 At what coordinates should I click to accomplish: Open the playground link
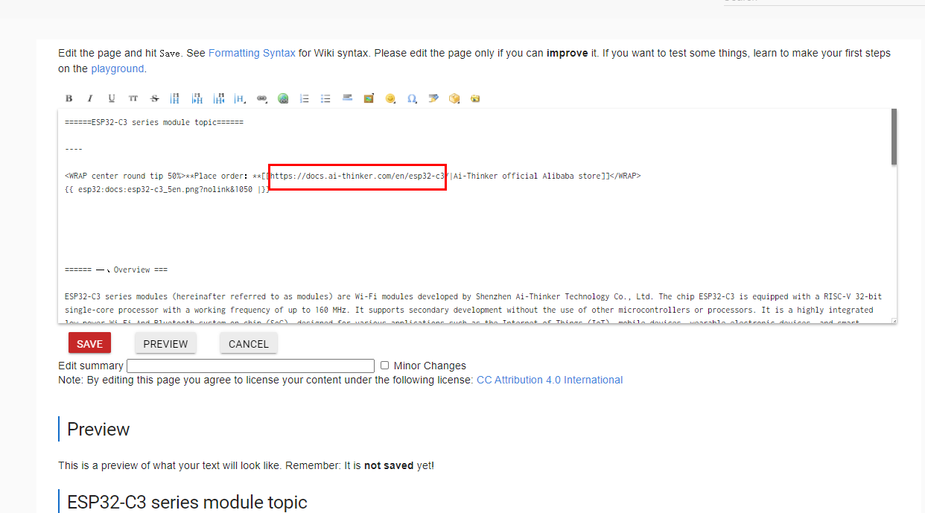(118, 68)
